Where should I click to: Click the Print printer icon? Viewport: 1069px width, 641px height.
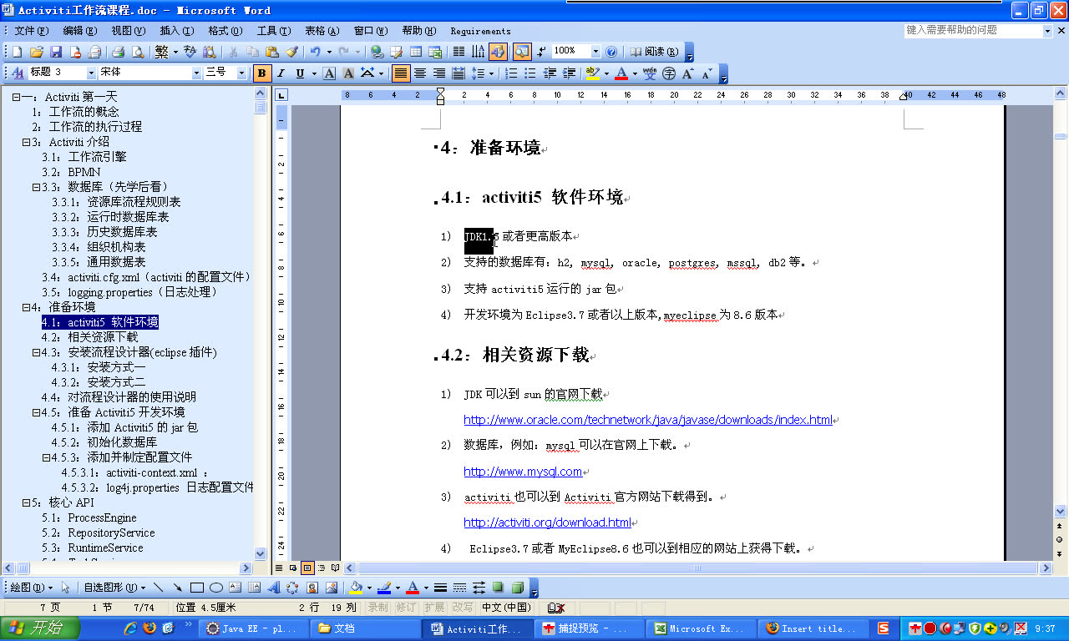point(119,52)
